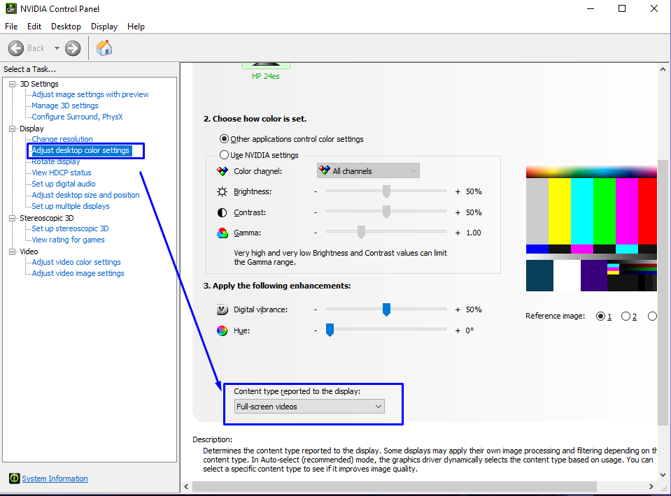Open View HDCP status
Image resolution: width=671 pixels, height=496 pixels.
[62, 173]
